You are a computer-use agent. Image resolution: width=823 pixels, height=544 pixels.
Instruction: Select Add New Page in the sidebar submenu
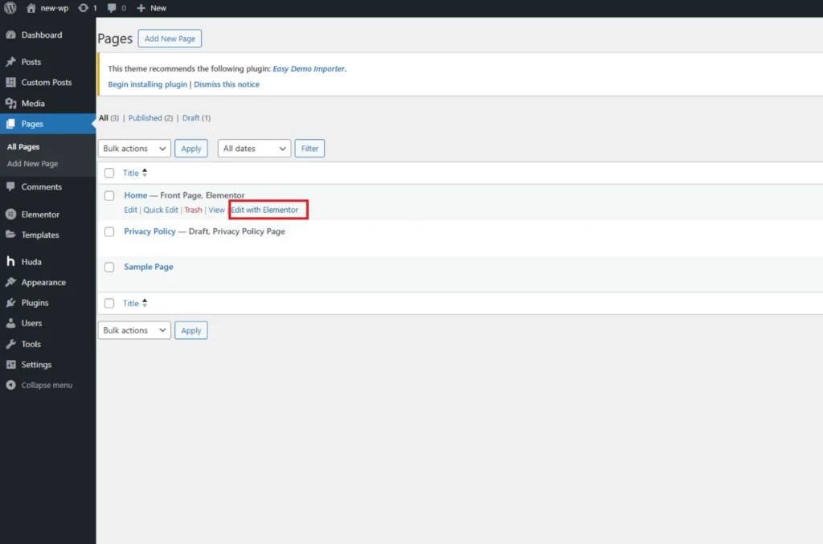coord(32,164)
